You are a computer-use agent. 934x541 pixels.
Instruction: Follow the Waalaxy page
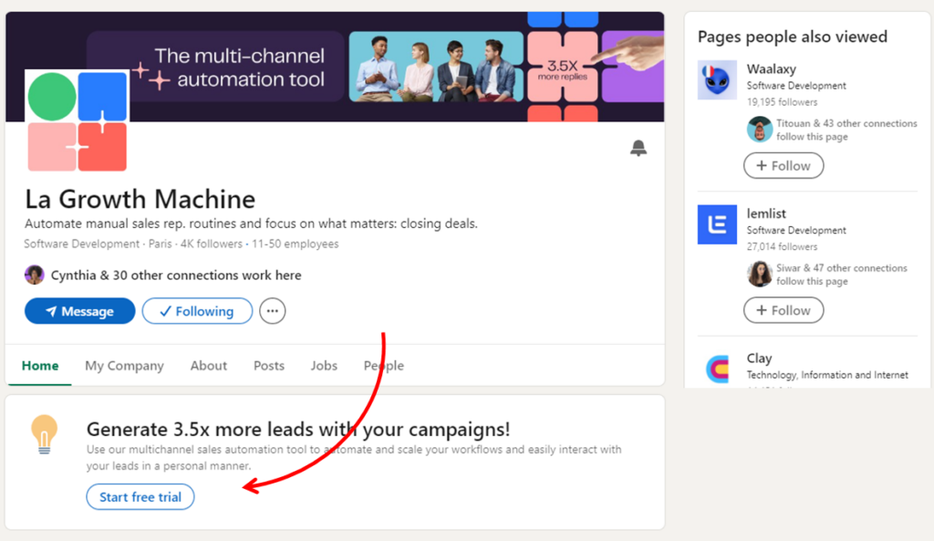(x=783, y=166)
